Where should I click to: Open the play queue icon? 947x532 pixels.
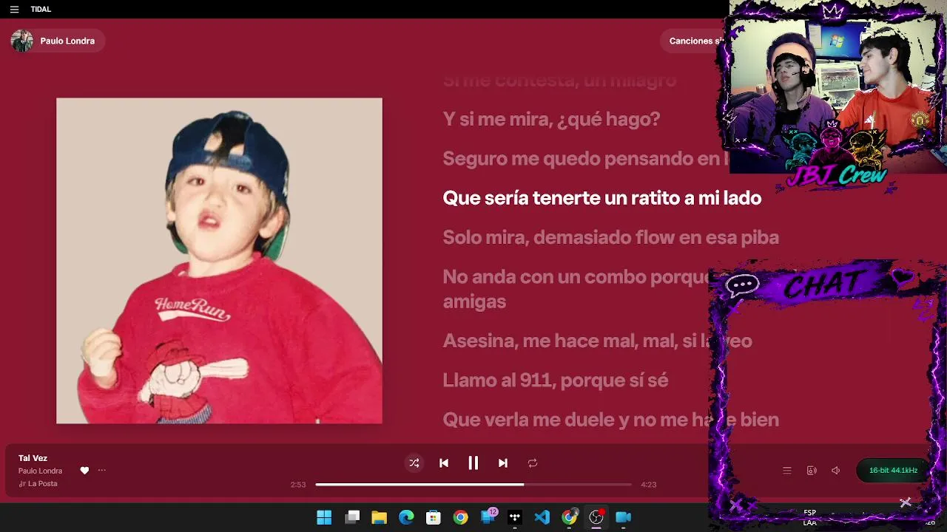[x=787, y=471]
